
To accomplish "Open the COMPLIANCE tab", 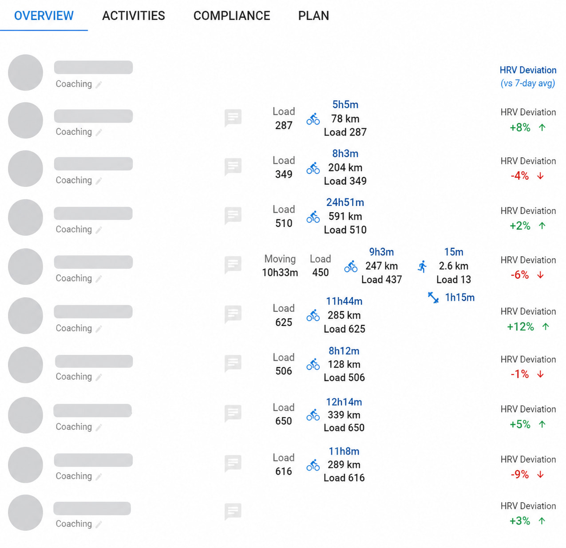I will 232,16.
